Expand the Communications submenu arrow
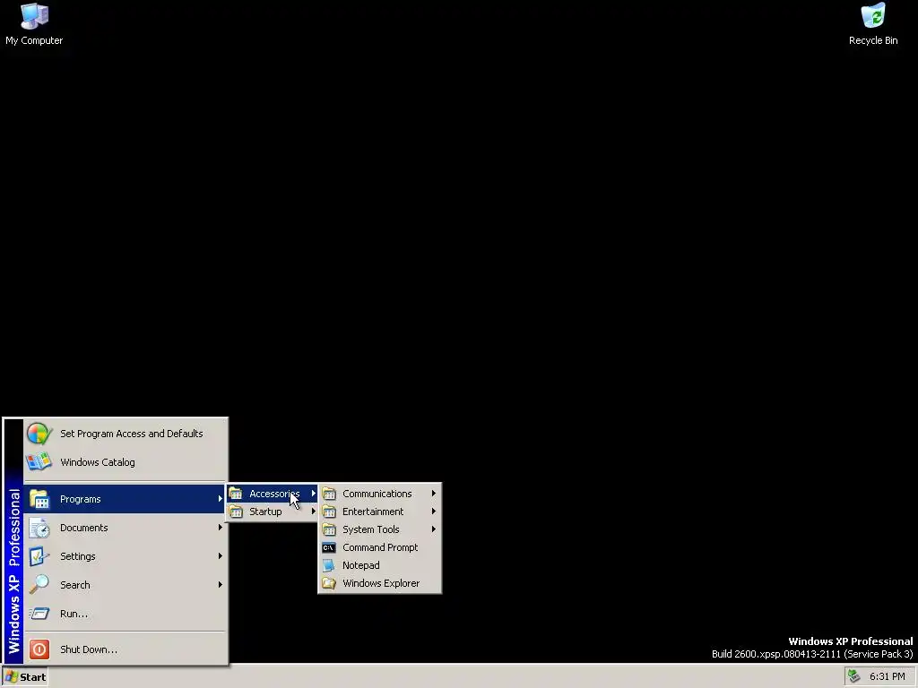 pos(434,494)
